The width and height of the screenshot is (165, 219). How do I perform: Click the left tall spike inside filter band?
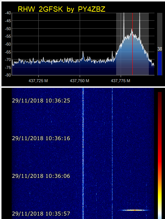[x=124, y=25]
